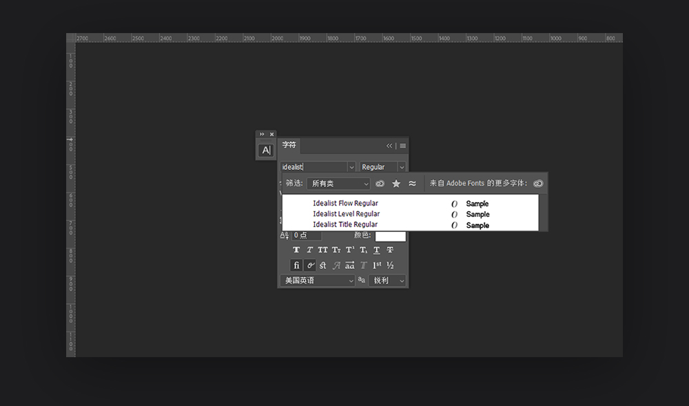The width and height of the screenshot is (689, 406).
Task: Open the font family dropdown arrow
Action: [351, 167]
